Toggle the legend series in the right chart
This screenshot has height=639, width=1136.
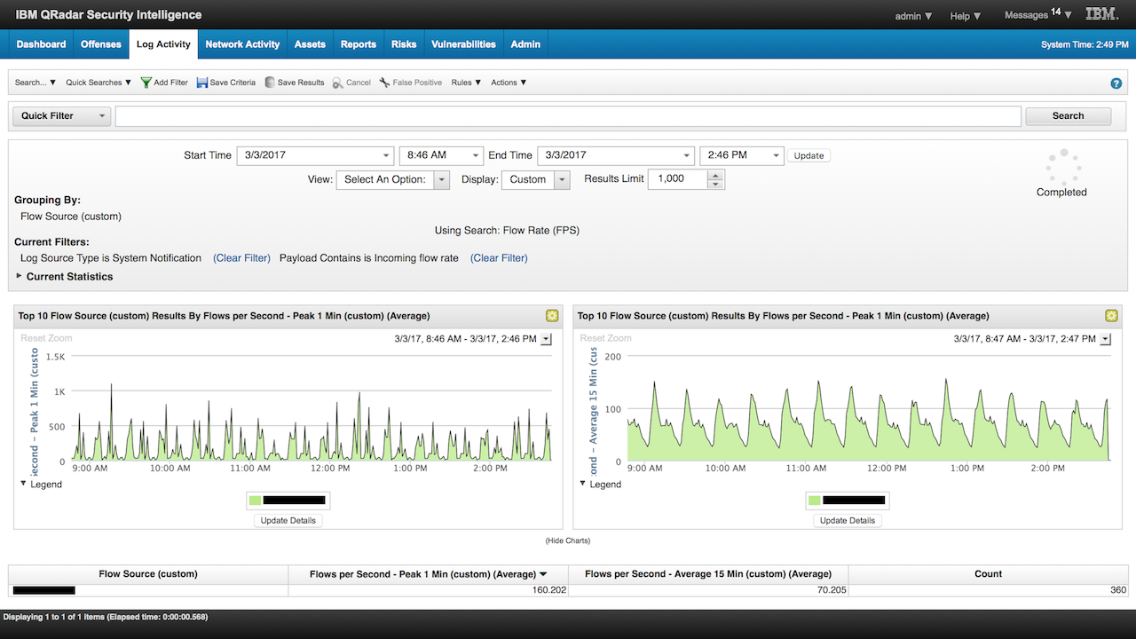pos(847,500)
